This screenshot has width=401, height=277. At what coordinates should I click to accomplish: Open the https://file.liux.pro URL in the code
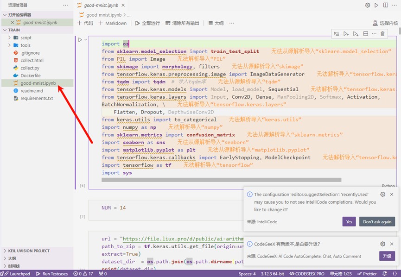click(x=183, y=239)
